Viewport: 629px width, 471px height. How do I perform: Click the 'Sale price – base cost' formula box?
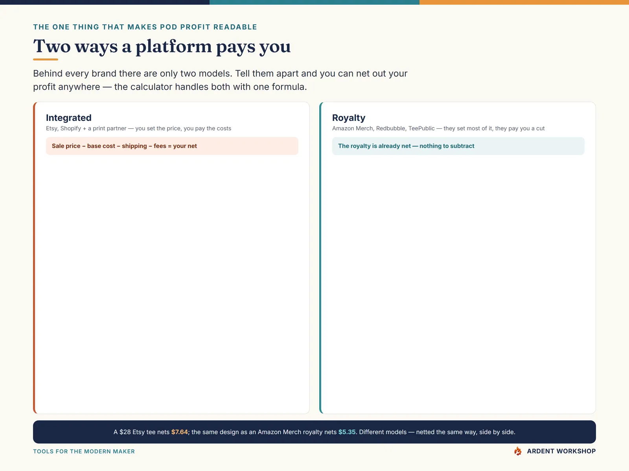click(172, 146)
